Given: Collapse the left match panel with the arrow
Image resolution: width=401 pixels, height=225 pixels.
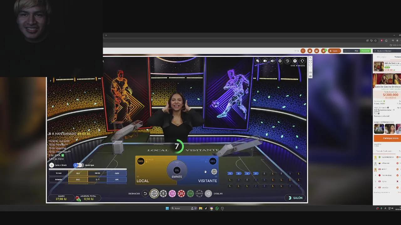Looking at the screenshot, I should point(103,61).
